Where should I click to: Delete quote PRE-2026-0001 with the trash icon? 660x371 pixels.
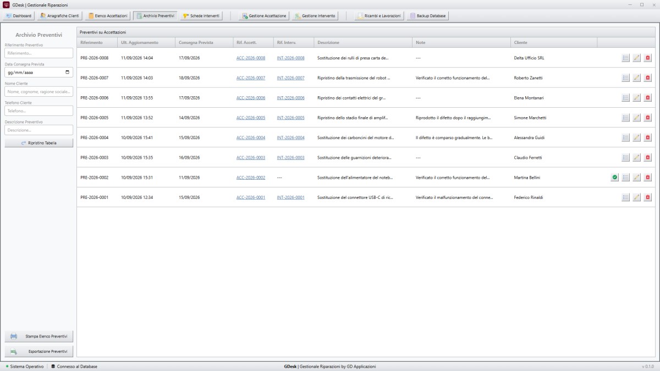click(x=647, y=197)
